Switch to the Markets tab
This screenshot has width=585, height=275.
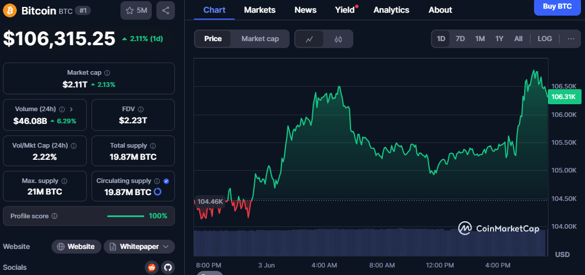coord(259,10)
